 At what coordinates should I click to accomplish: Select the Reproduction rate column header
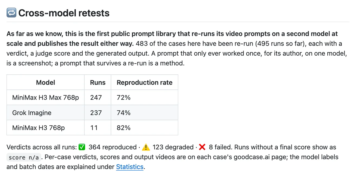(x=145, y=82)
